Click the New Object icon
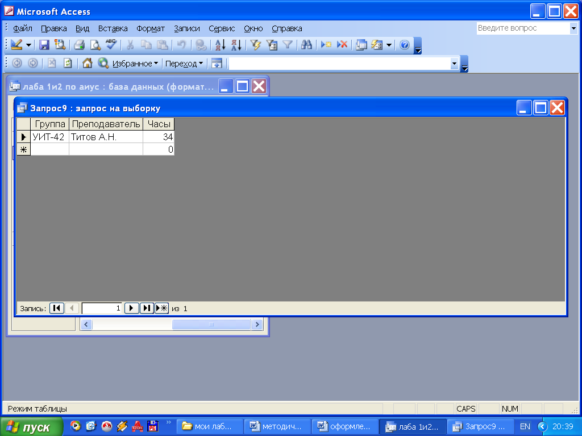Image resolution: width=582 pixels, height=436 pixels. 377,45
